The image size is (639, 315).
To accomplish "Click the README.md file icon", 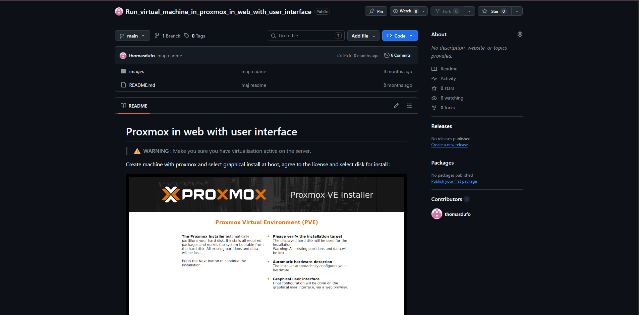I will [123, 85].
